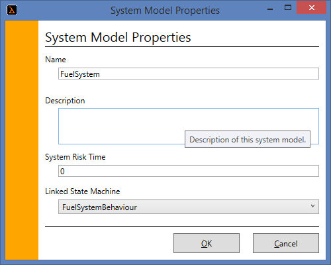Edit the Name field containing FuelSystem
The width and height of the screenshot is (331, 265).
coord(189,74)
